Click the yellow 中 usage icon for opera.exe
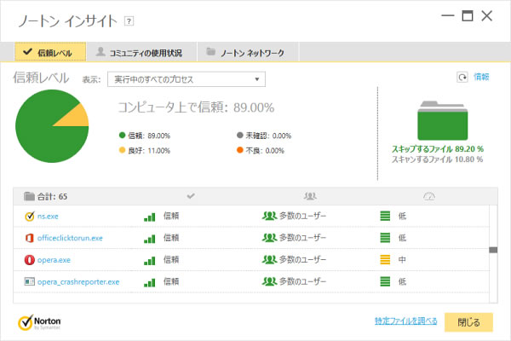Screen dimensions: 511x341 [x=385, y=260]
